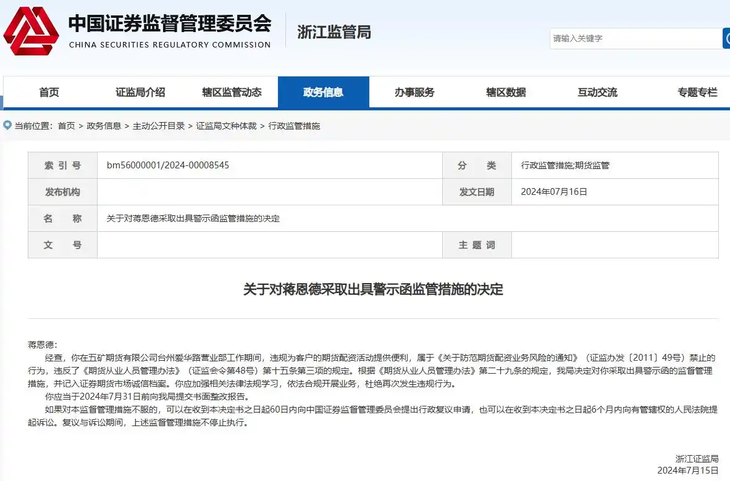Click the 政务信息 breadcrumb link
Screen dimensions: 730x481
(103, 125)
